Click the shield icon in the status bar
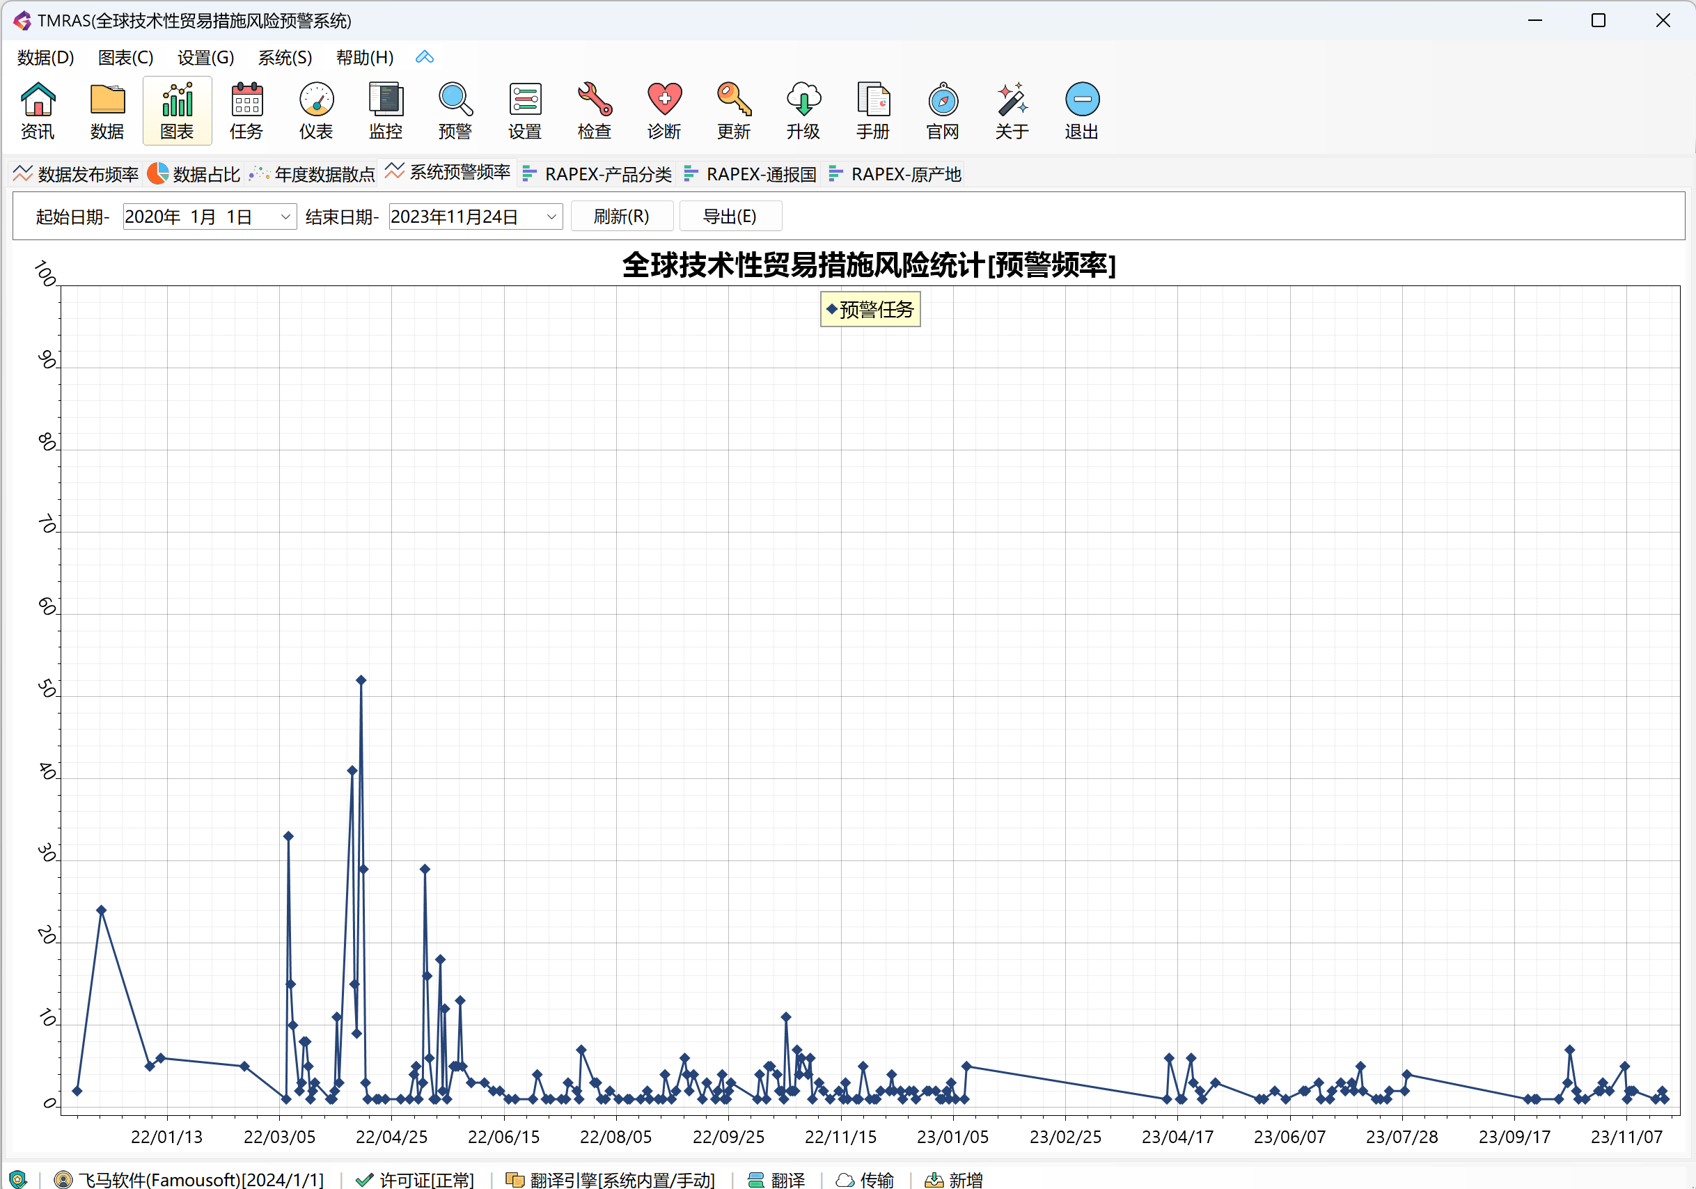1696x1189 pixels. coord(17,1179)
